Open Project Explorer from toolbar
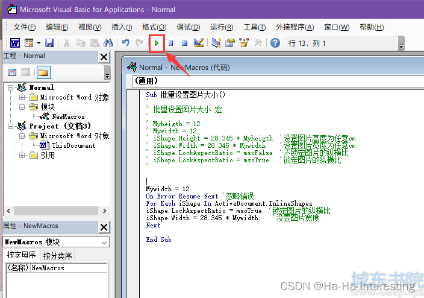Image resolution: width=424 pixels, height=298 pixels. tap(216, 43)
